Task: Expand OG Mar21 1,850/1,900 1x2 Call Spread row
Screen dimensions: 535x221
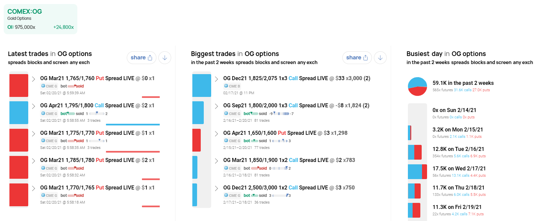Action: pos(216,161)
